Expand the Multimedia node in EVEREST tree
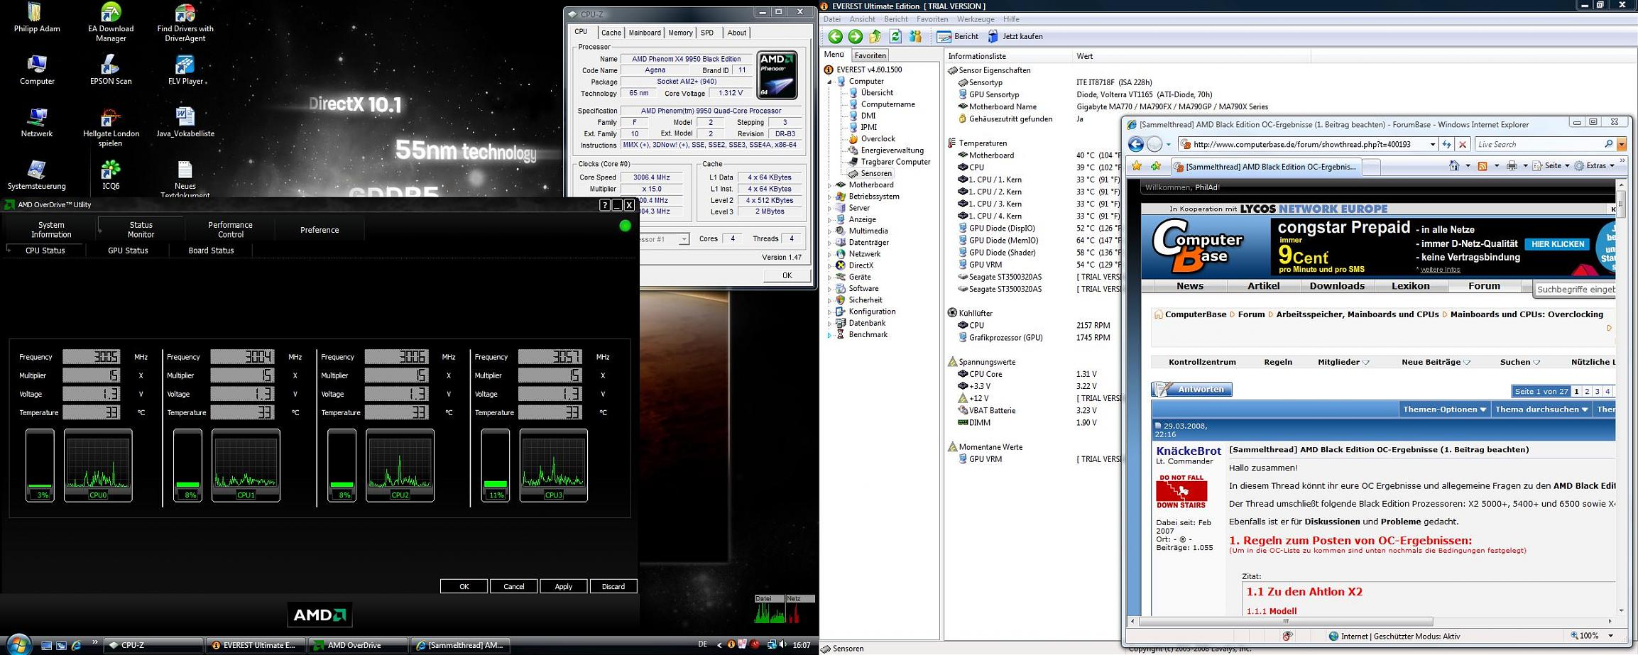Screen dimensions: 1638x655 click(x=829, y=231)
